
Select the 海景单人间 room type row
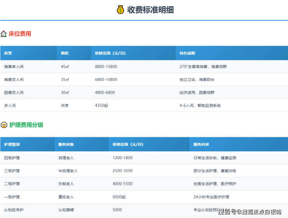[14, 67]
